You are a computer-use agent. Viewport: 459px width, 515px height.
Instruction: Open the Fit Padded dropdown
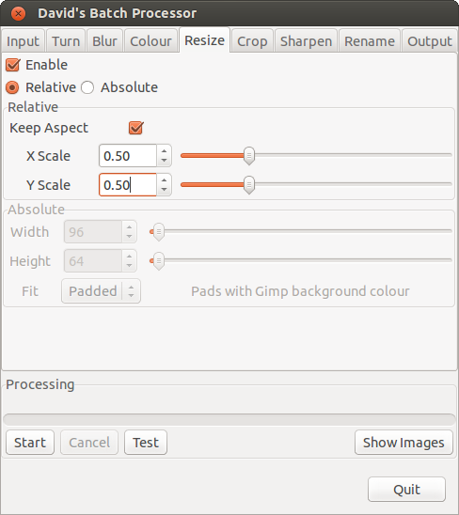pyautogui.click(x=101, y=291)
